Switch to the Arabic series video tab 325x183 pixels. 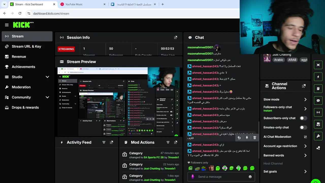click(134, 4)
